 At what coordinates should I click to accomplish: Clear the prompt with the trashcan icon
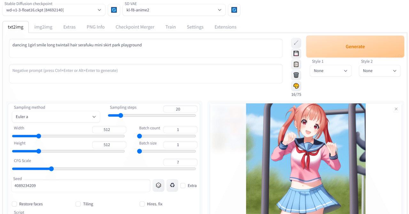pyautogui.click(x=296, y=75)
